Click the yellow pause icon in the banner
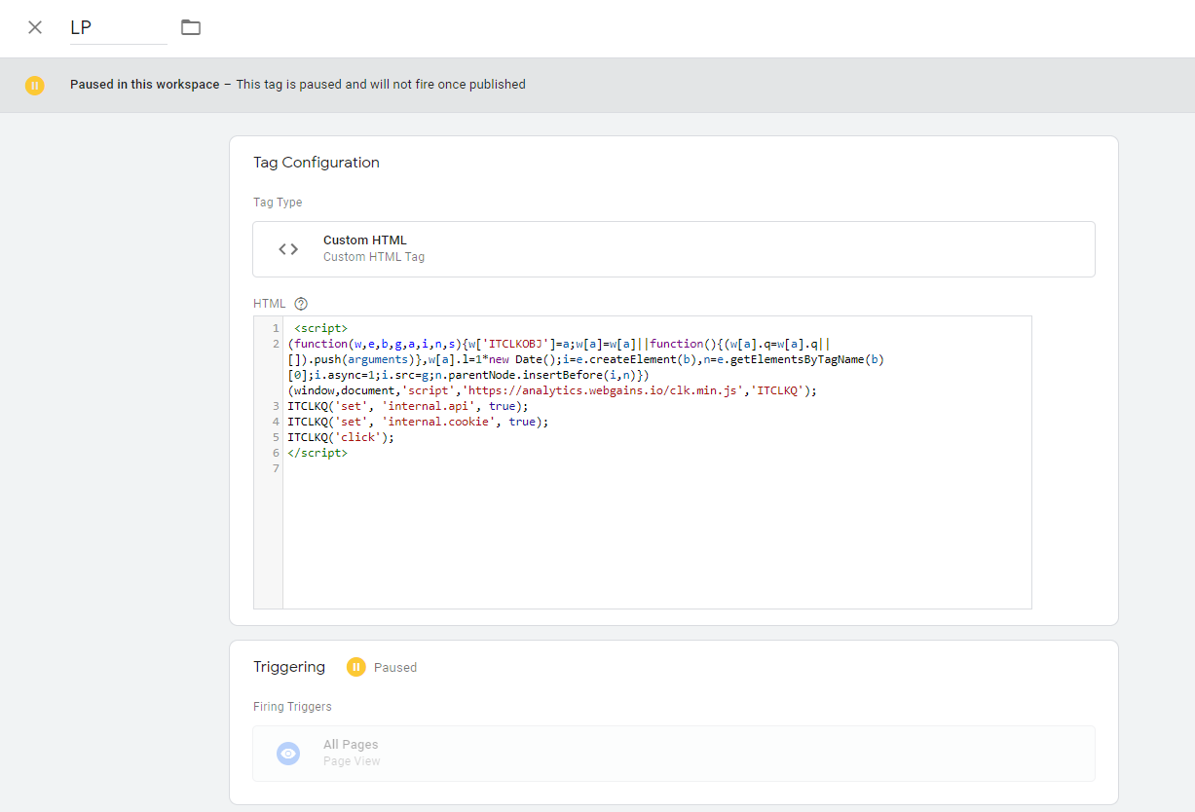This screenshot has width=1195, height=812. [x=35, y=85]
